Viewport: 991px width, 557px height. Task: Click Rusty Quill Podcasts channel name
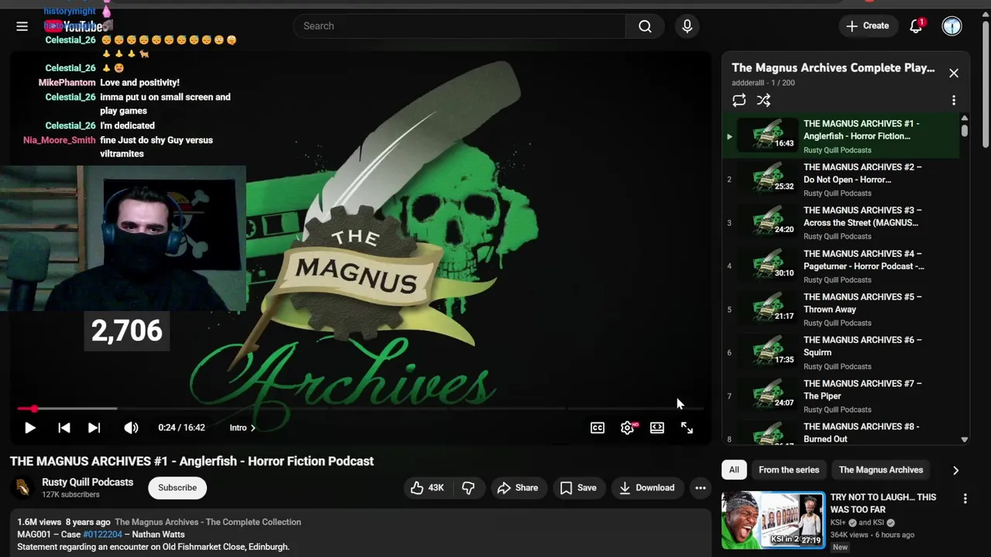pos(87,482)
